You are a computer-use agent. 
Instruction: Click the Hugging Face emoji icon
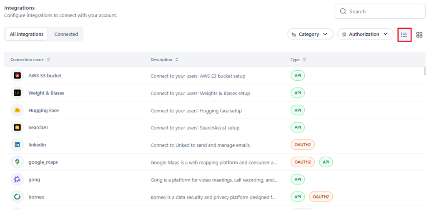tap(18, 110)
